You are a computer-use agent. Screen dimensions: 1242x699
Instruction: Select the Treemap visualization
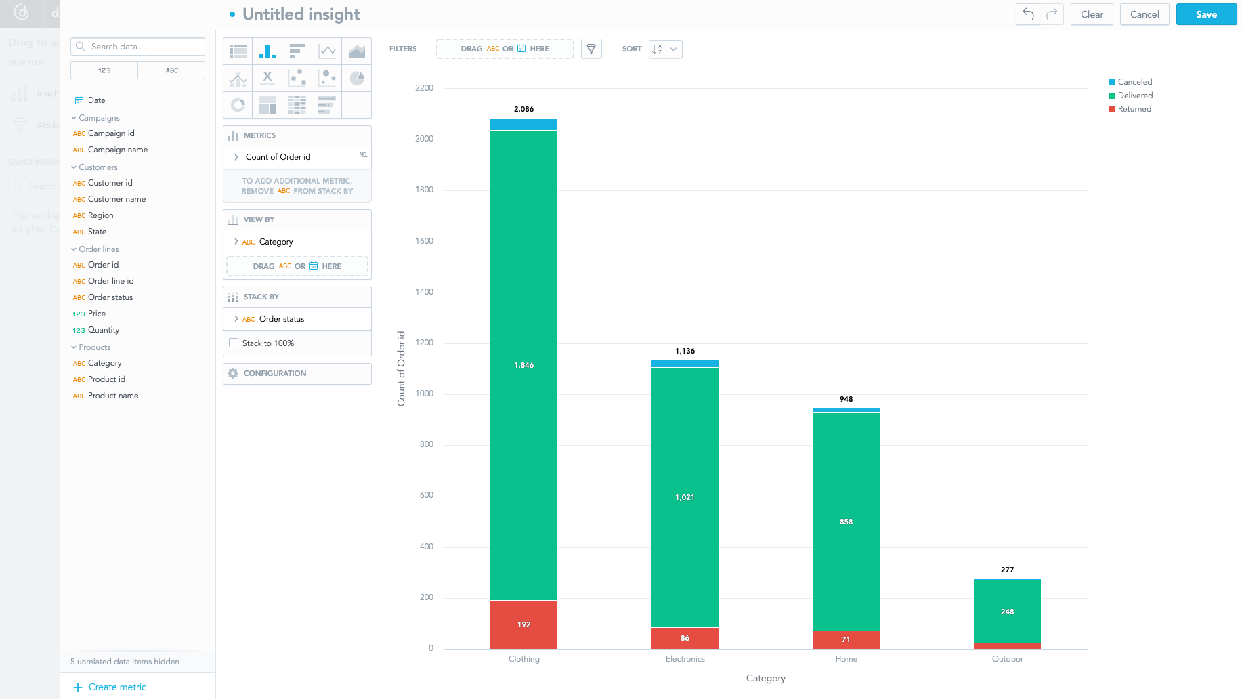267,105
